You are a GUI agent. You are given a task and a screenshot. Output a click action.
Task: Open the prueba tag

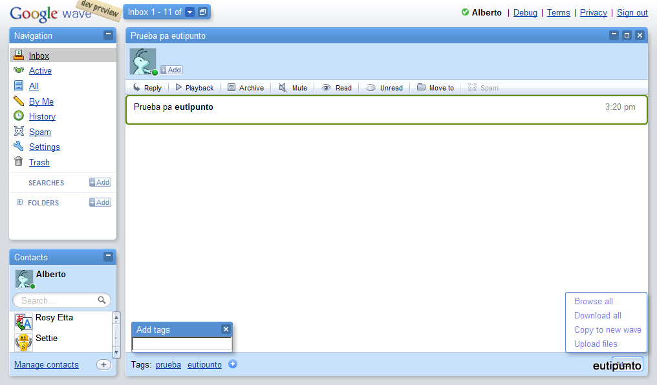[x=168, y=365]
